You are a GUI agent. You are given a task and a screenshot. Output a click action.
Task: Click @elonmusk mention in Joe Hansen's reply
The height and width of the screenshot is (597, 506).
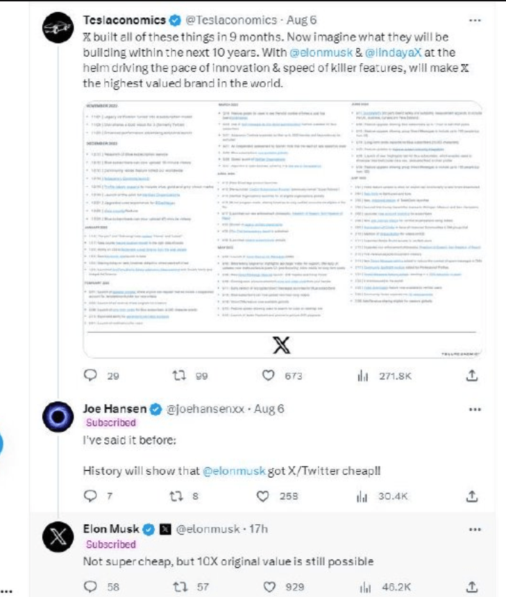[x=235, y=471]
